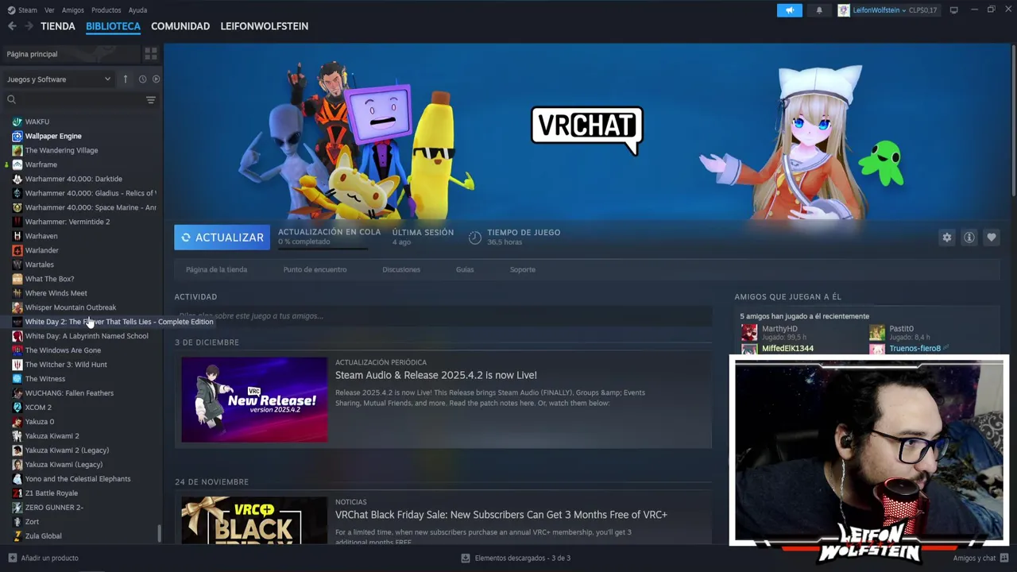Click The Witcher 3: Wild Hunt icon

click(17, 365)
